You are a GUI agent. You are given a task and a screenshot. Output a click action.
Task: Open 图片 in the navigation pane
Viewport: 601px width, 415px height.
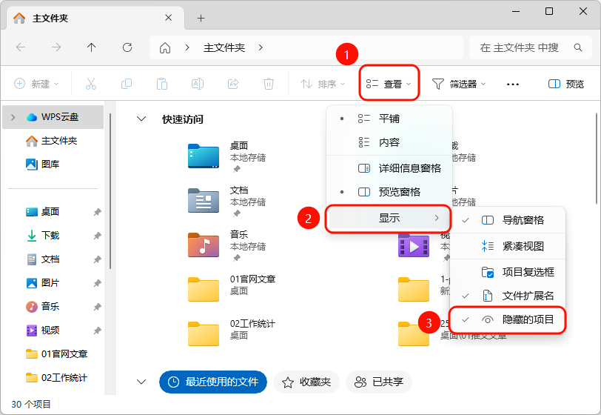pyautogui.click(x=42, y=283)
